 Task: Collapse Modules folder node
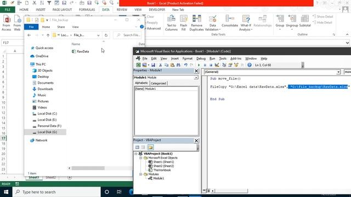[141, 174]
